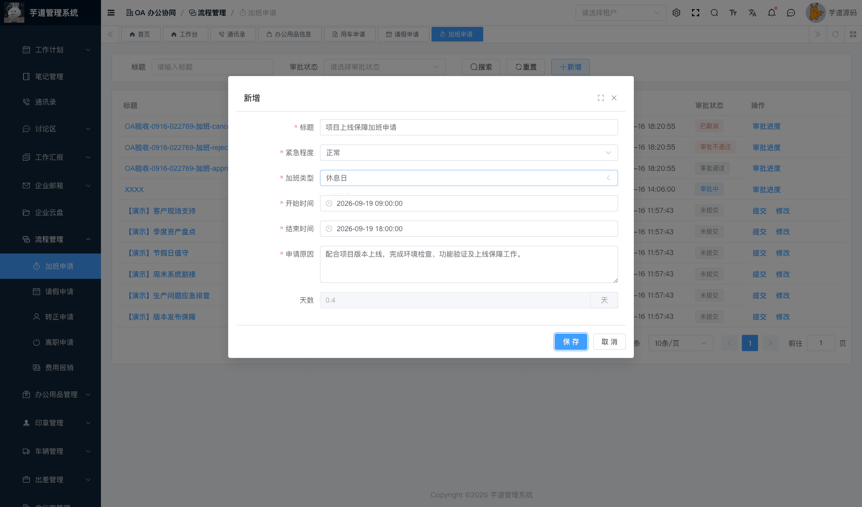Screen dimensions: 862x507
Task: Switch to the 用车申请 tab
Action: point(350,34)
